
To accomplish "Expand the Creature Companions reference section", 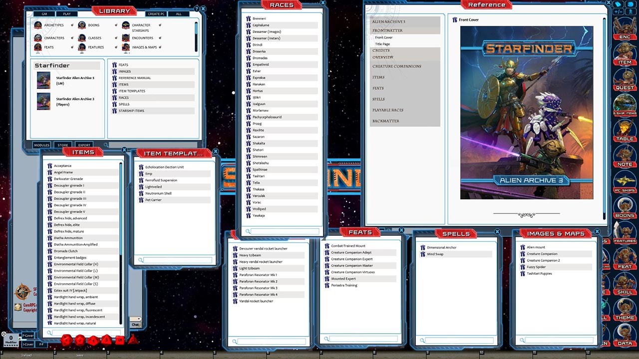I will [396, 66].
